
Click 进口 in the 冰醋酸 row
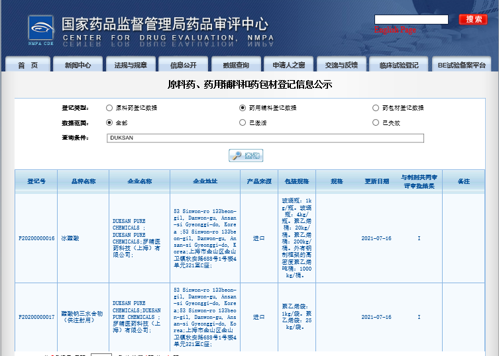pyautogui.click(x=258, y=238)
